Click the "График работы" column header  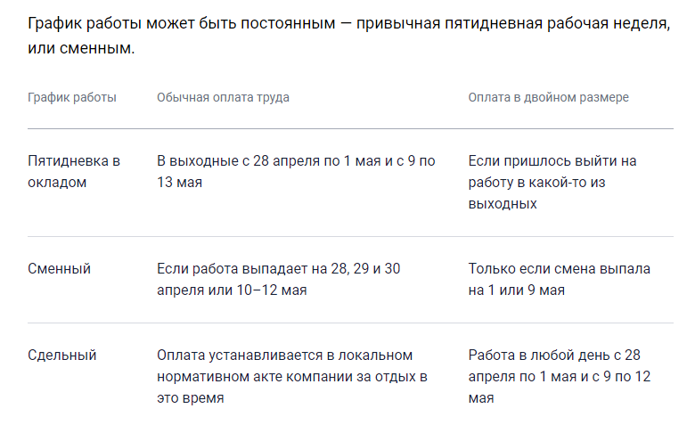[x=72, y=97]
